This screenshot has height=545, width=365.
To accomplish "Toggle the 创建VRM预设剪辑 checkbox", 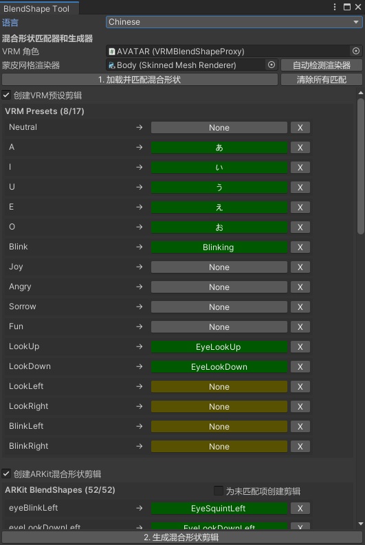I will pos(6,95).
